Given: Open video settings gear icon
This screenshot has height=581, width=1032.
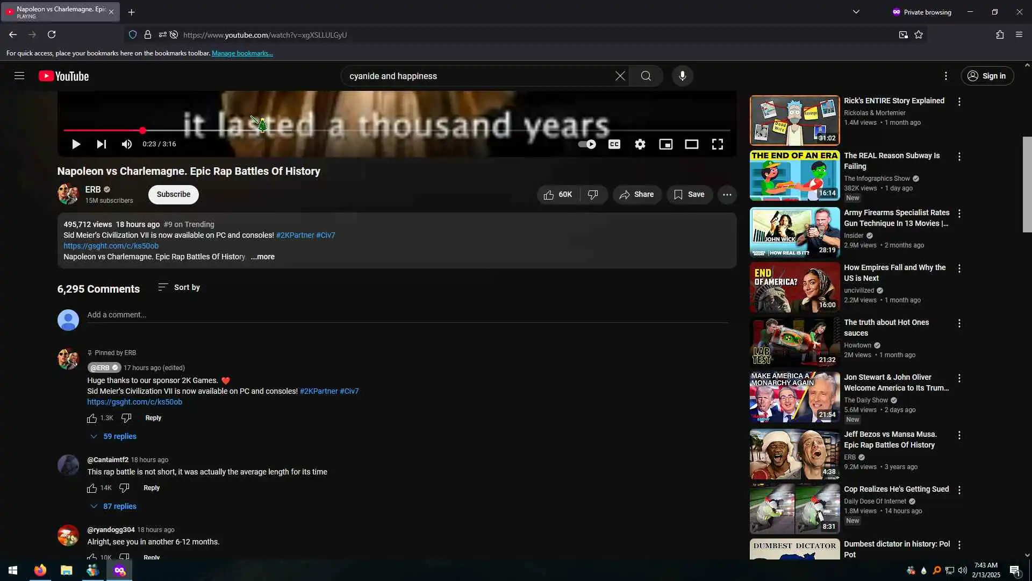Looking at the screenshot, I should click(640, 144).
